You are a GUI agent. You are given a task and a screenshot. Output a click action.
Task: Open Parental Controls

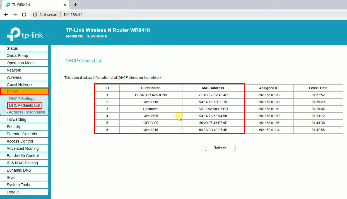click(x=21, y=134)
